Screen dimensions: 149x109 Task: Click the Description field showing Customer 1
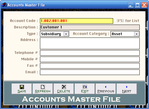click(90, 27)
